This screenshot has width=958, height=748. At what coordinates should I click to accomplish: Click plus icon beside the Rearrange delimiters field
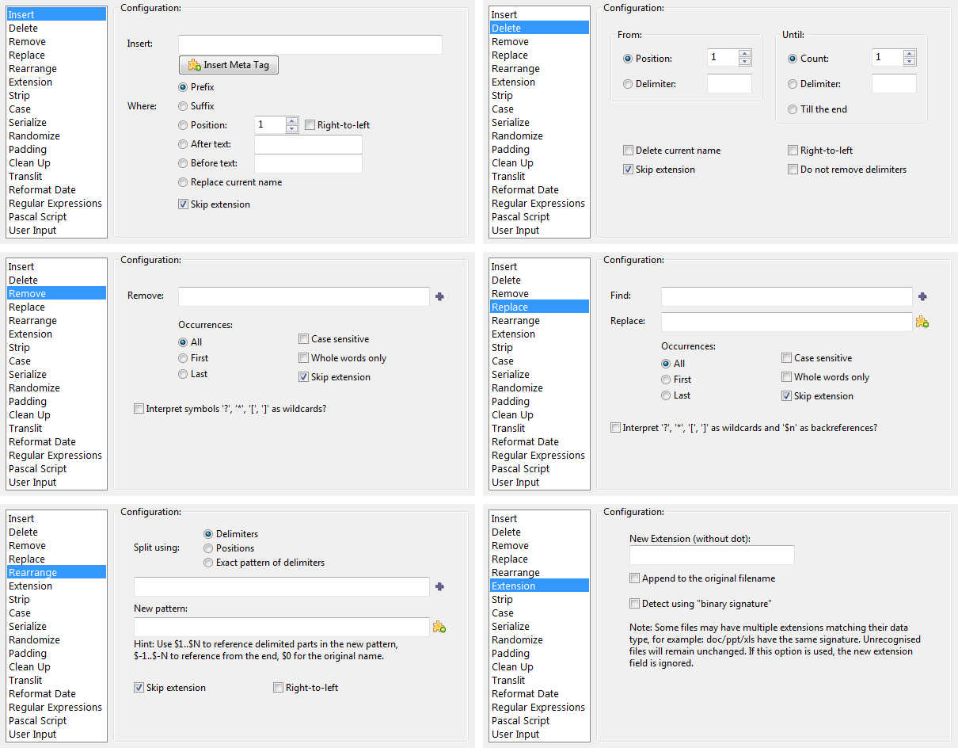(440, 586)
